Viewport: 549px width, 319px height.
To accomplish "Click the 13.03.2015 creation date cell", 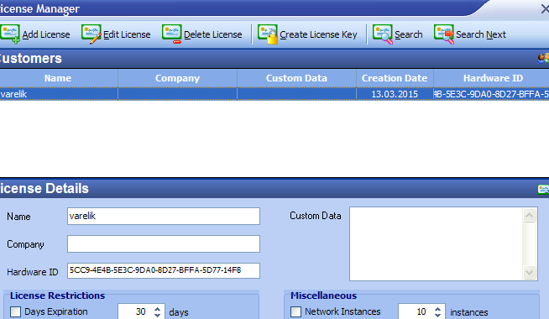I will coord(395,94).
